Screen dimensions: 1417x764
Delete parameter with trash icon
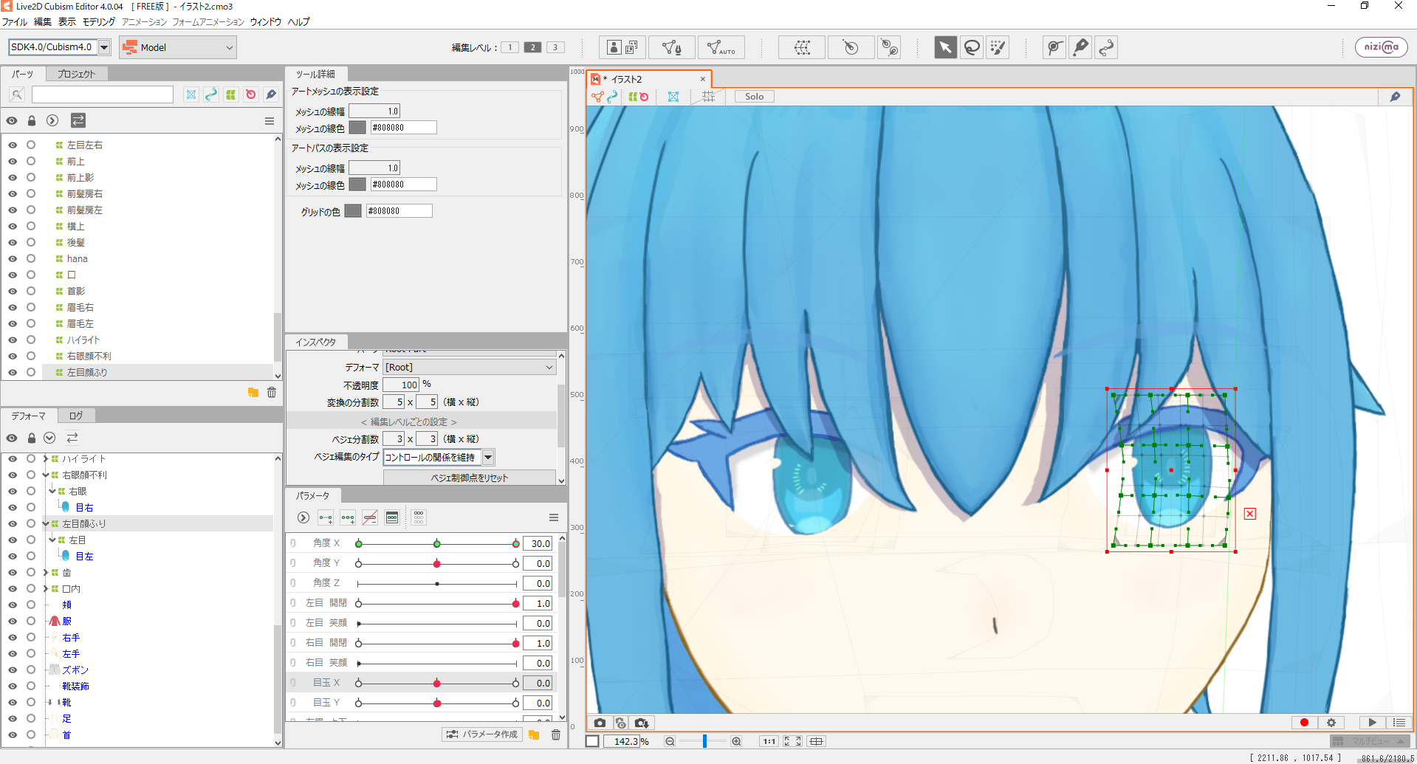(556, 734)
